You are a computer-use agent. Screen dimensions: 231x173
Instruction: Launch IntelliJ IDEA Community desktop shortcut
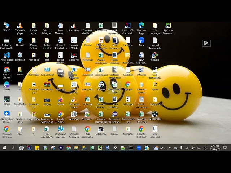point(128,28)
